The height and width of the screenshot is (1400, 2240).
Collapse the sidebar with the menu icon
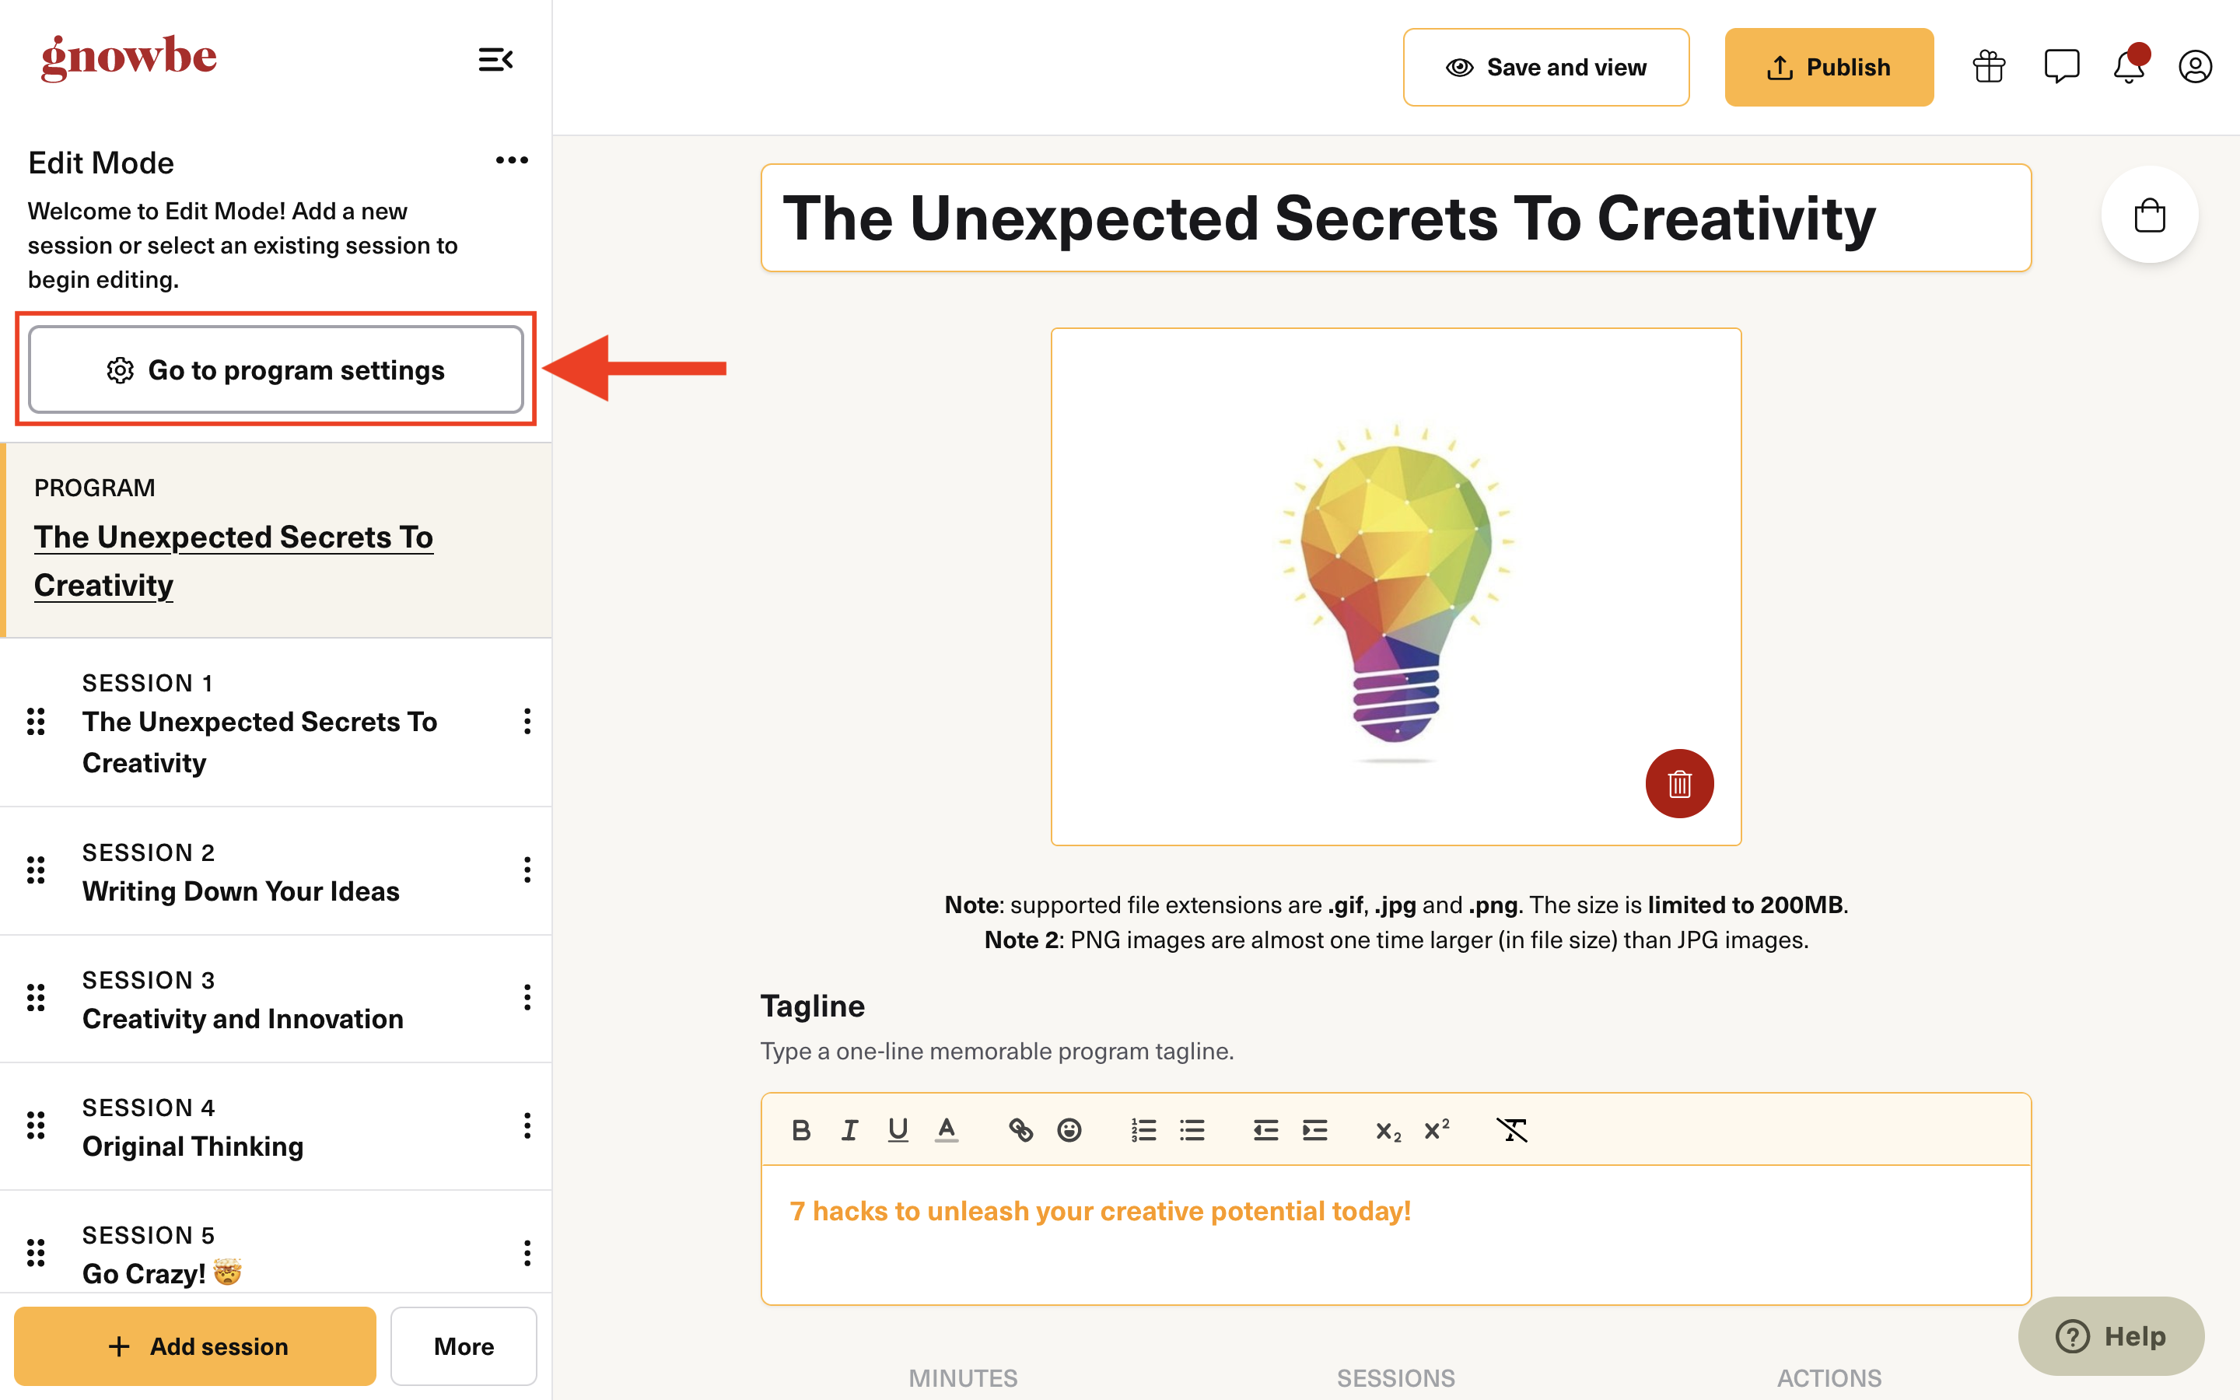(495, 60)
